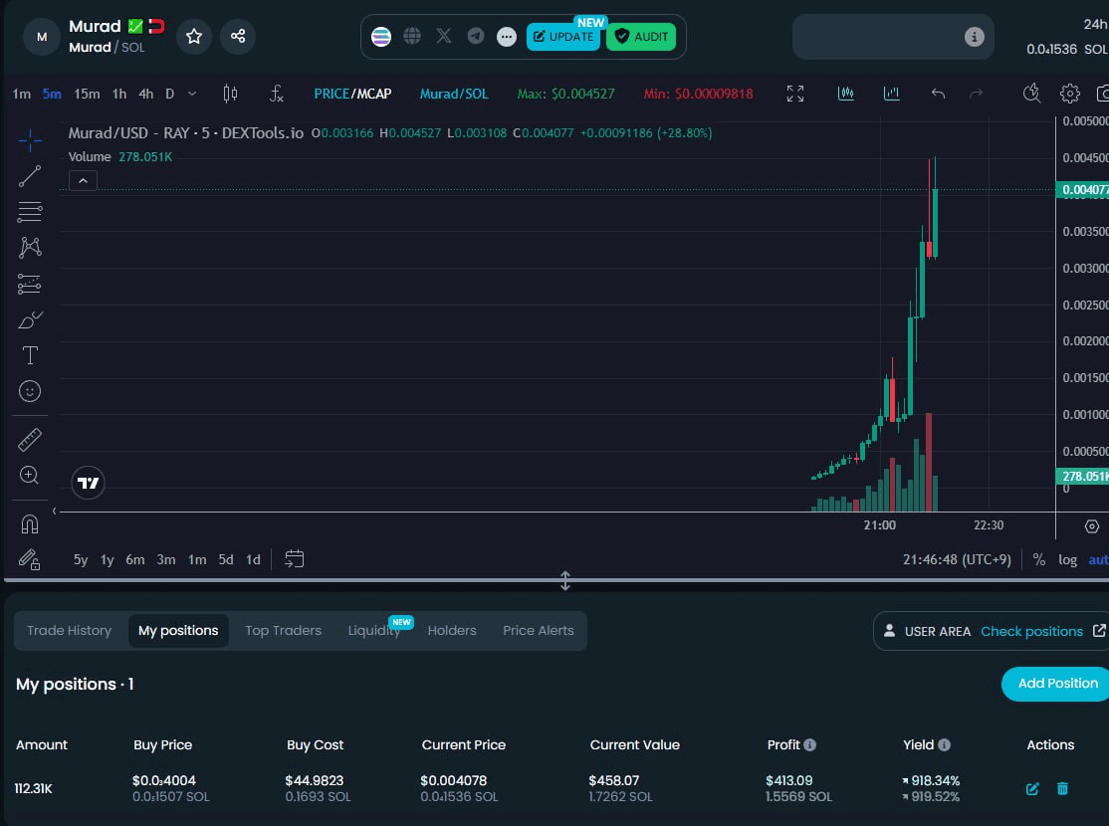Redo the chart action

click(x=976, y=94)
